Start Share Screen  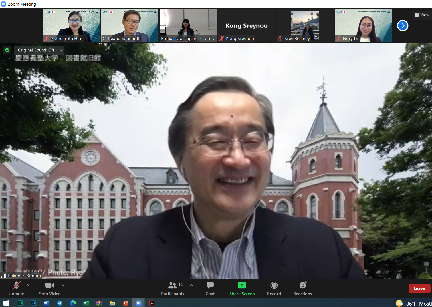coord(242,289)
